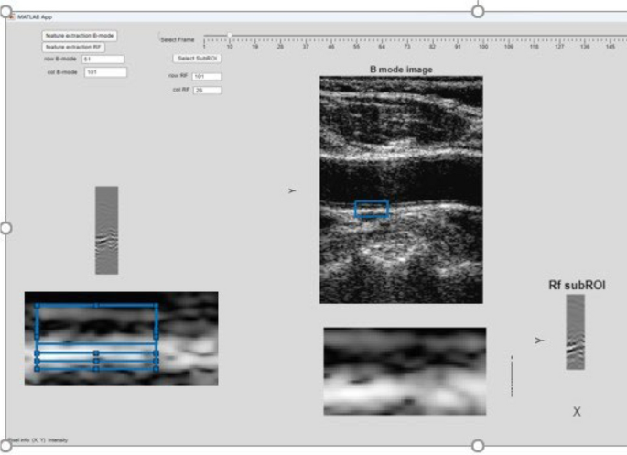
Task: Focus the row B-mode input field
Action: (x=103, y=59)
